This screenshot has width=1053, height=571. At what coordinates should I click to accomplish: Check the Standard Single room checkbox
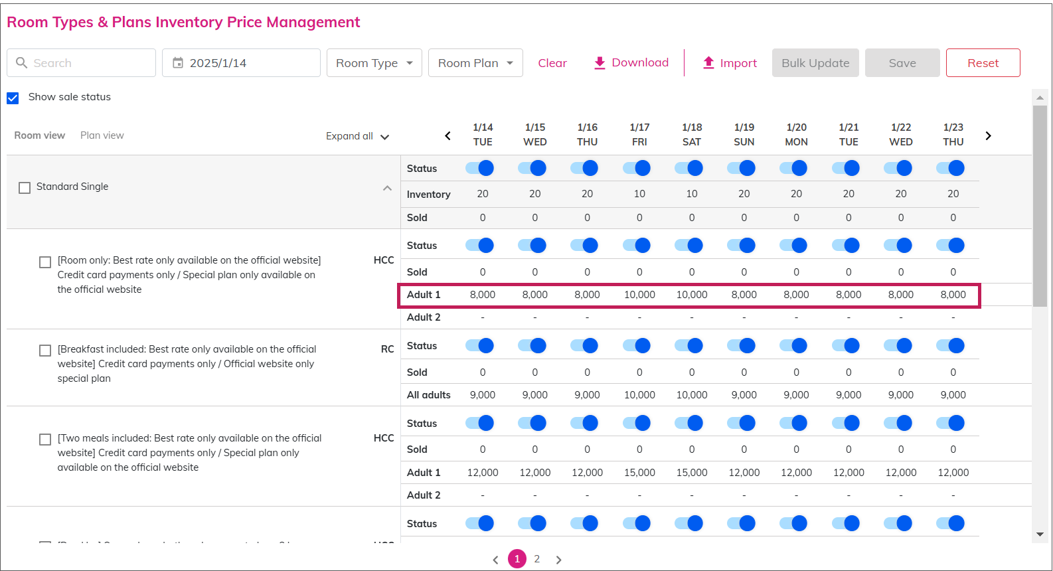pyautogui.click(x=25, y=187)
